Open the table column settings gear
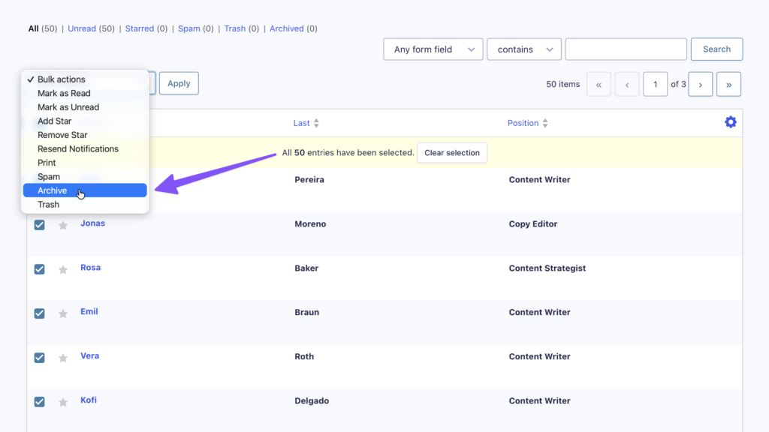Image resolution: width=769 pixels, height=432 pixels. (x=730, y=122)
